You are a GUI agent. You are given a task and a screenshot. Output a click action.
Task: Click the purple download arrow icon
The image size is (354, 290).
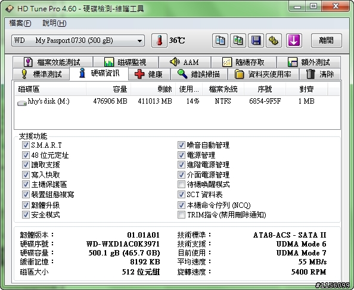(x=294, y=40)
